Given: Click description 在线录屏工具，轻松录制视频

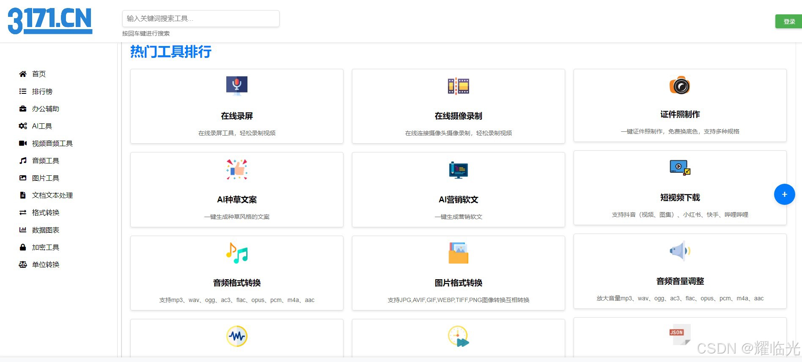Looking at the screenshot, I should point(237,133).
